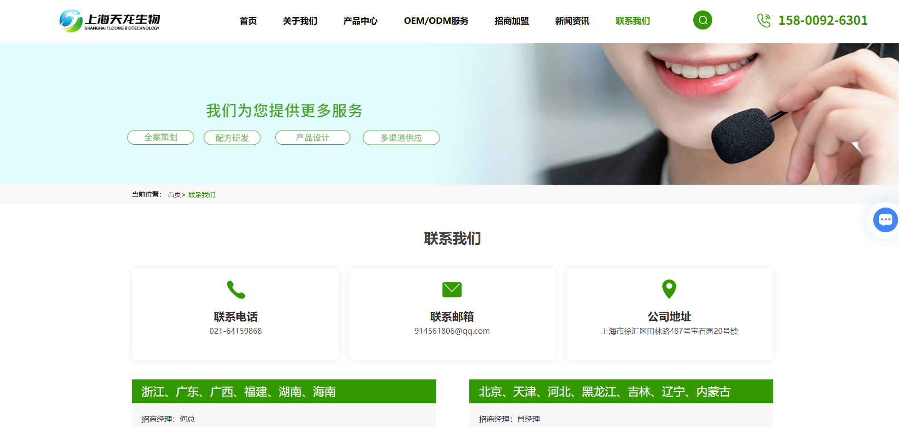Click the phone handset icon beside 158-0092-6301

coord(764,20)
